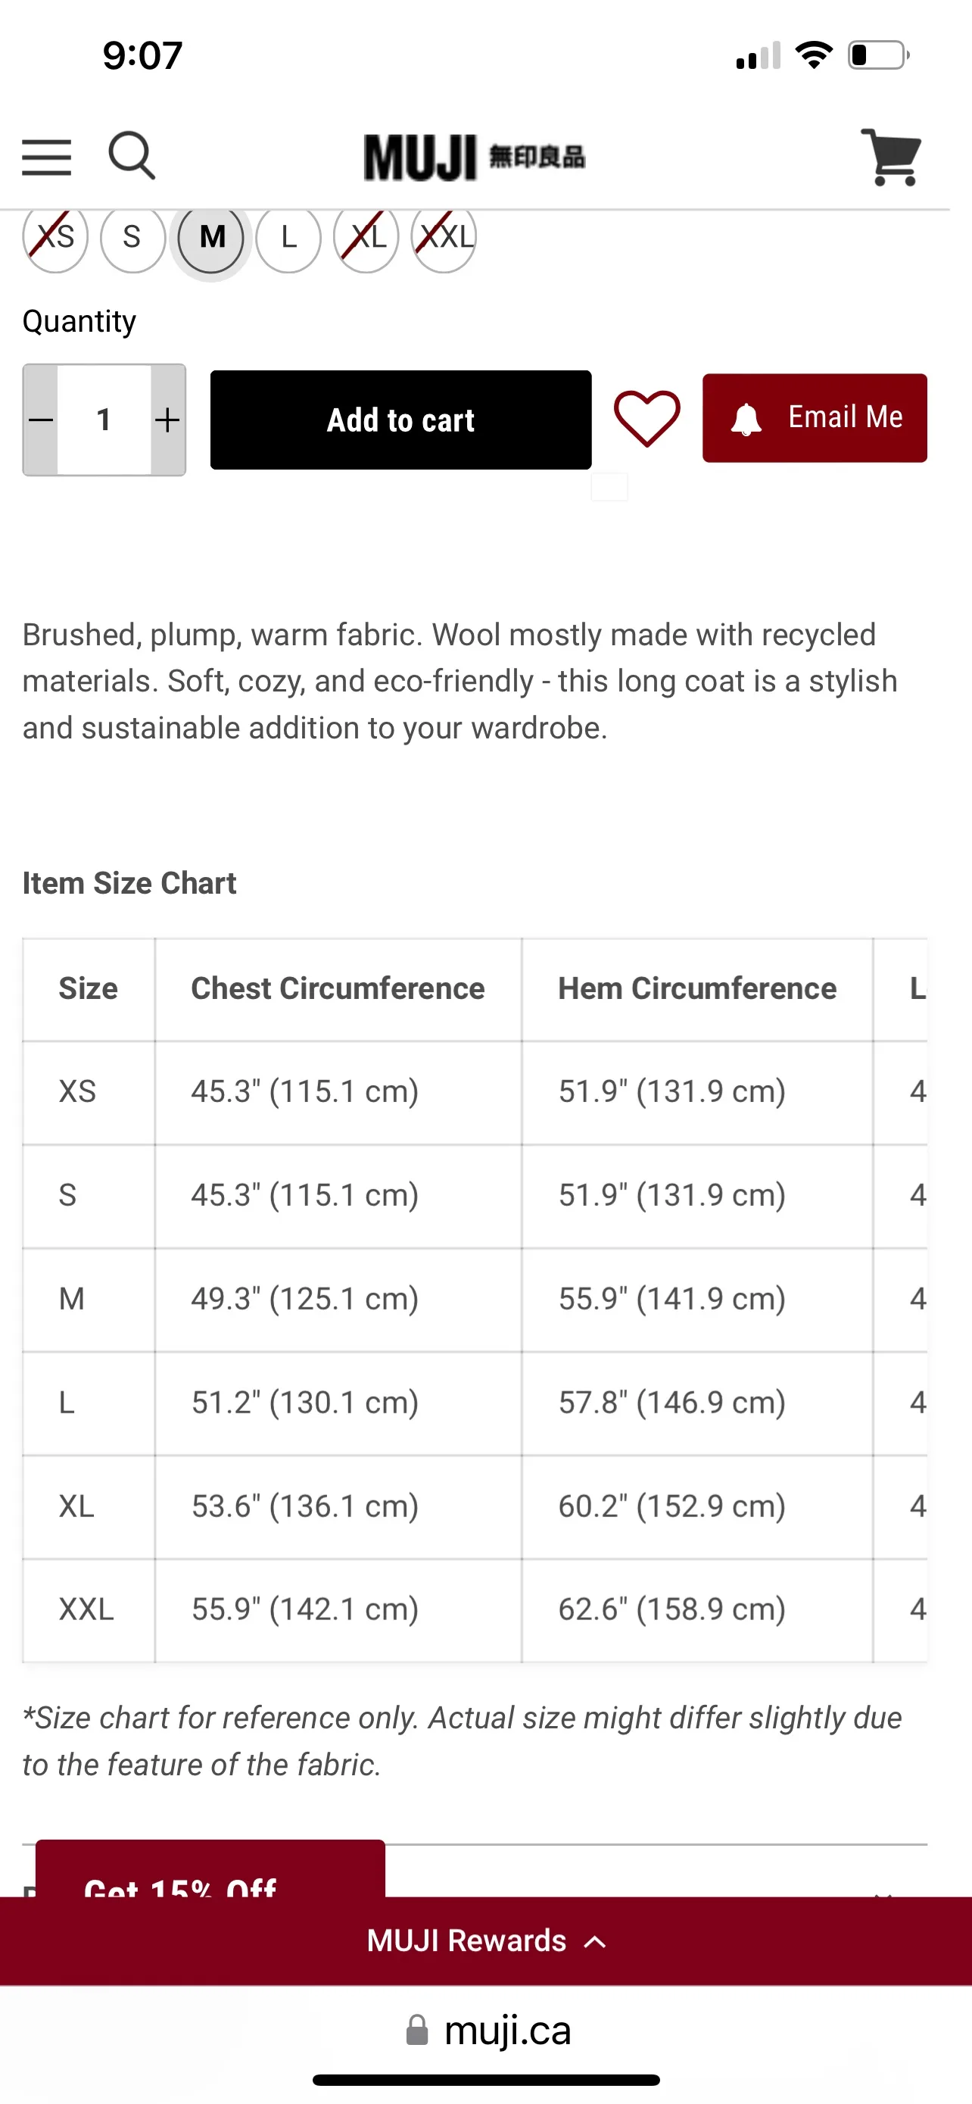Check Wi-Fi status in the status bar
The height and width of the screenshot is (2104, 972).
pos(813,54)
